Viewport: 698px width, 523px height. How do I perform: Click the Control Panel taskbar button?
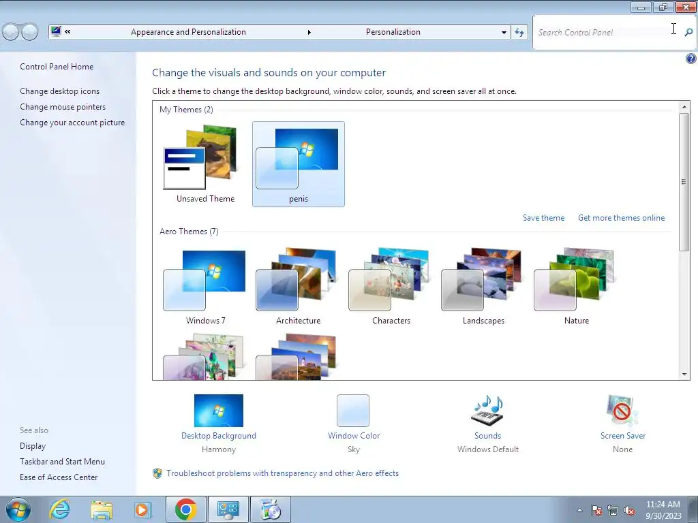228,509
